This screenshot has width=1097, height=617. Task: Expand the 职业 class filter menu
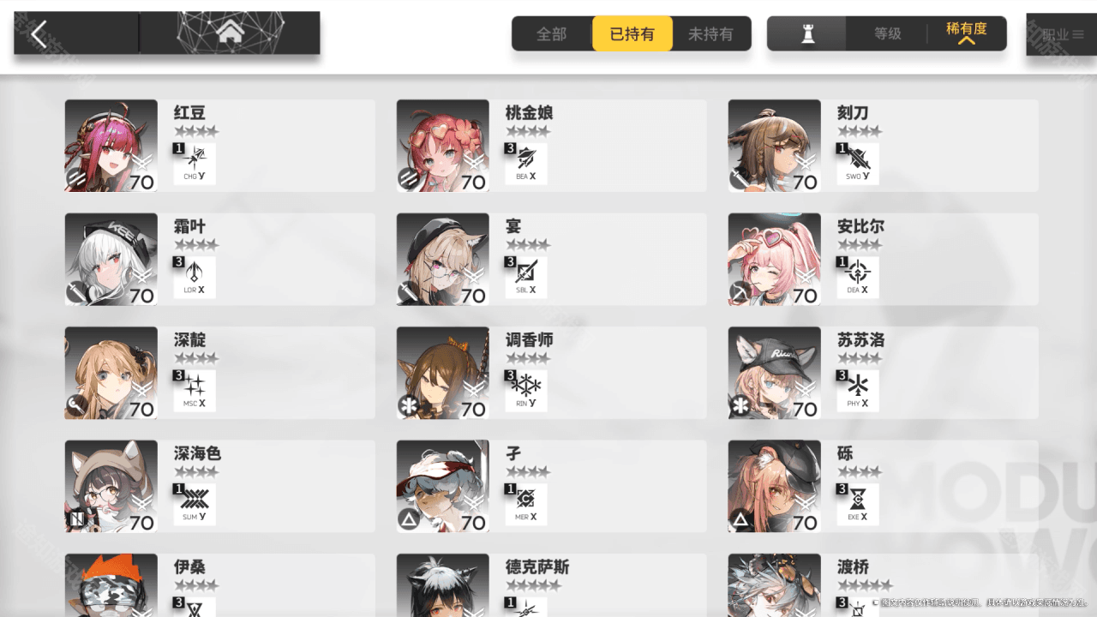pyautogui.click(x=1061, y=34)
